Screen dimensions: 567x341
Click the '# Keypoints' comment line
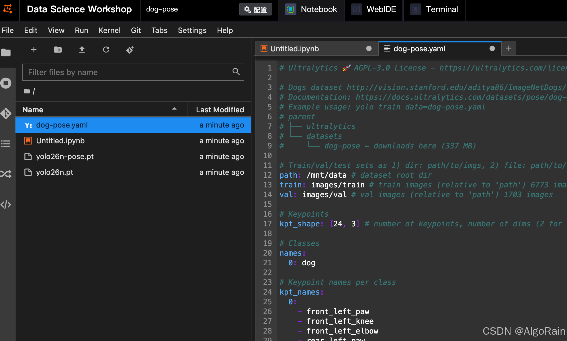click(x=304, y=214)
